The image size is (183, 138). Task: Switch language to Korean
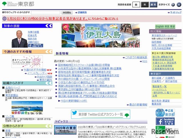[172, 26]
